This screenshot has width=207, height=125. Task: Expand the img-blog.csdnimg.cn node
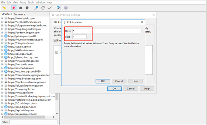click(2, 29)
